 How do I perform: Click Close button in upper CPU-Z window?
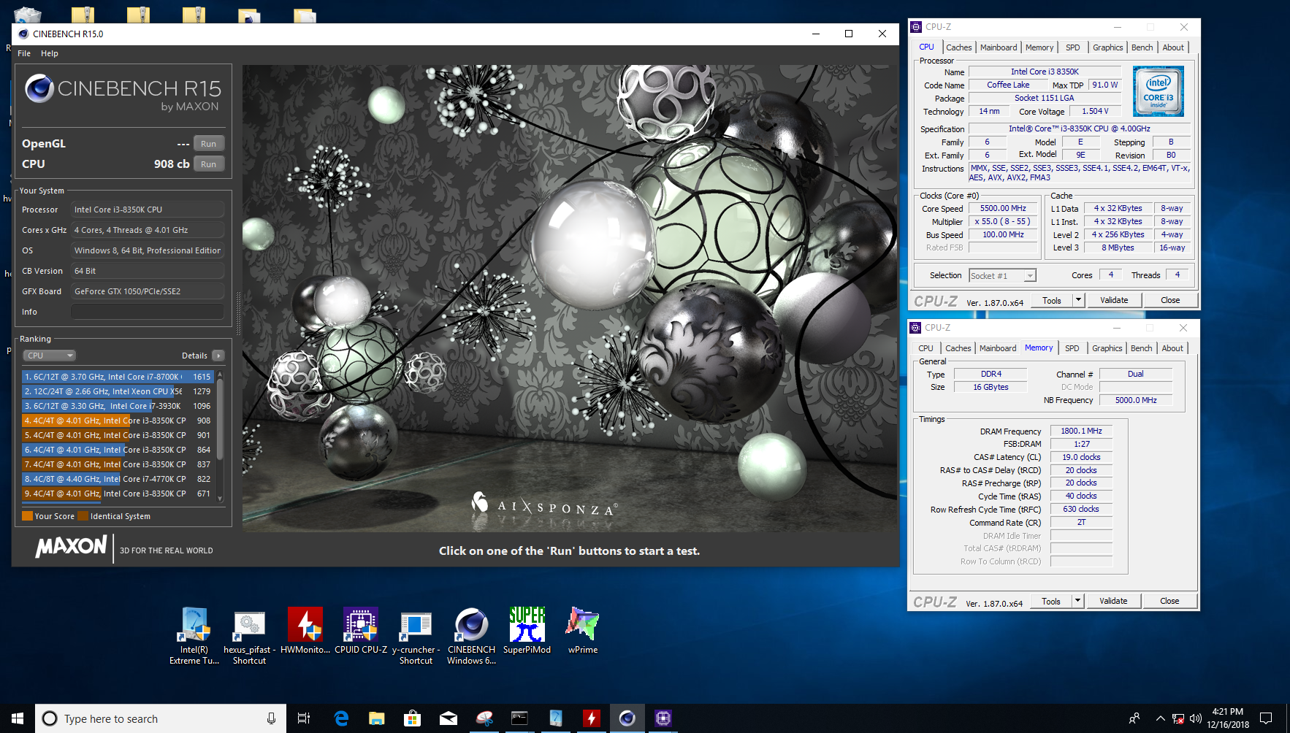(1170, 300)
